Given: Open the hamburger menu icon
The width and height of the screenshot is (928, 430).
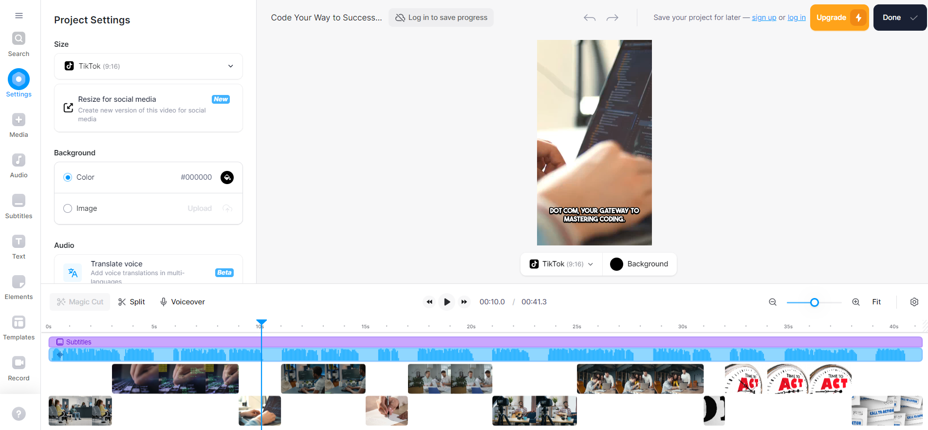Looking at the screenshot, I should (19, 16).
